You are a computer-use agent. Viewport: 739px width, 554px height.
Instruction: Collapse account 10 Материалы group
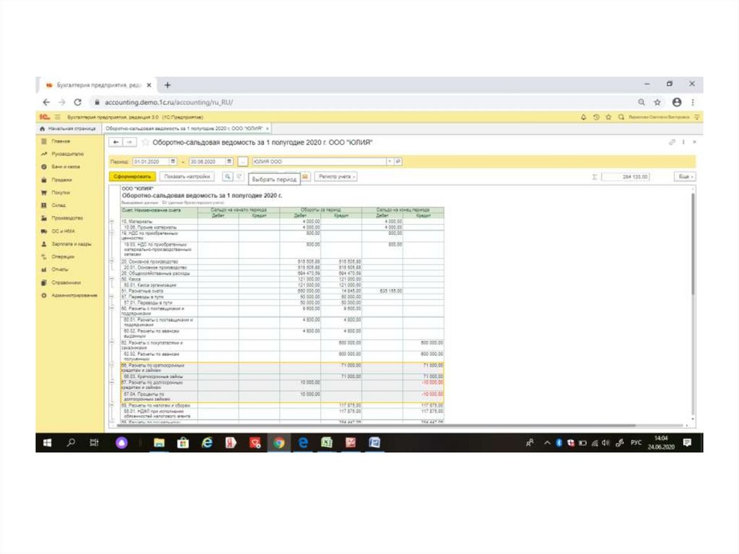coord(112,221)
